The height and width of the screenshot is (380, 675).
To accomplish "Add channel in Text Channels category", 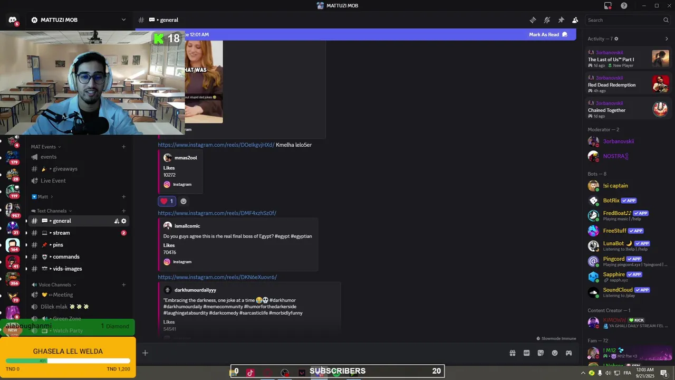I will (x=124, y=211).
